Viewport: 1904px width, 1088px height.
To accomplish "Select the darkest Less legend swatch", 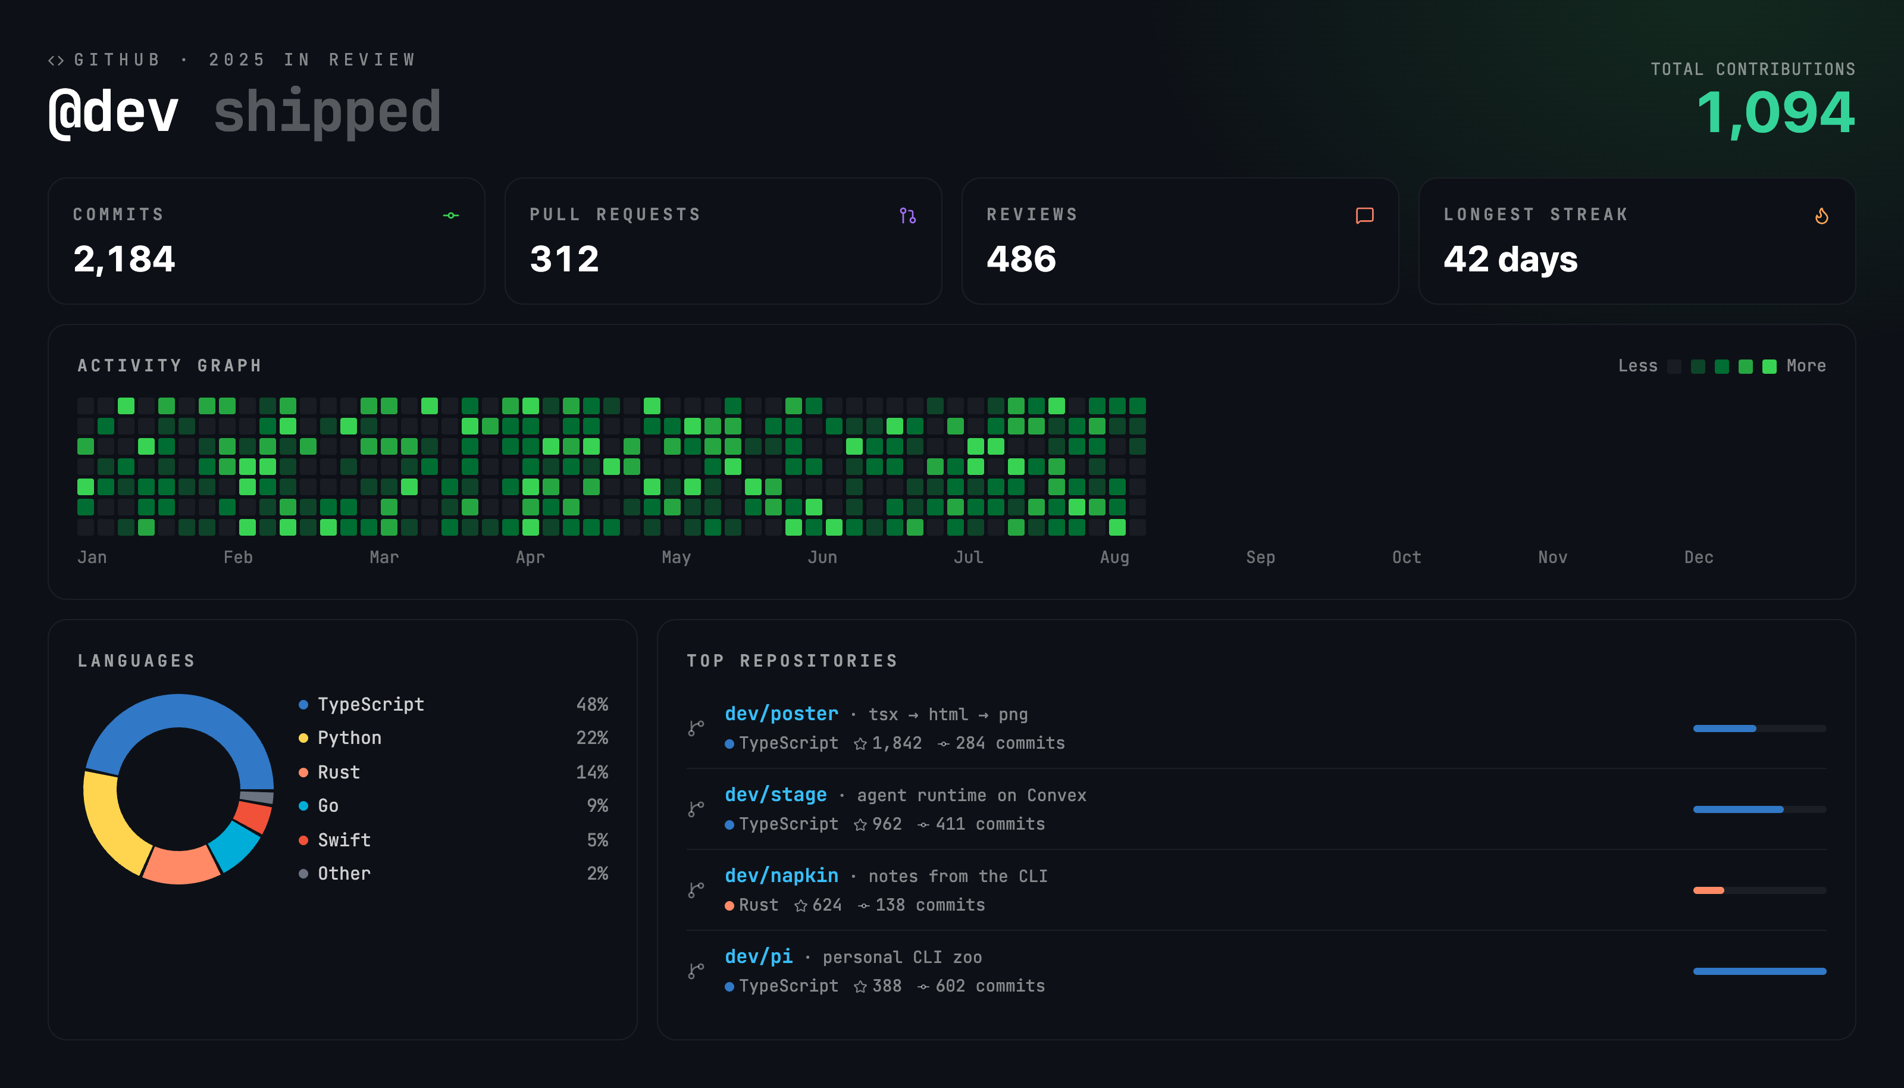I will click(1674, 366).
